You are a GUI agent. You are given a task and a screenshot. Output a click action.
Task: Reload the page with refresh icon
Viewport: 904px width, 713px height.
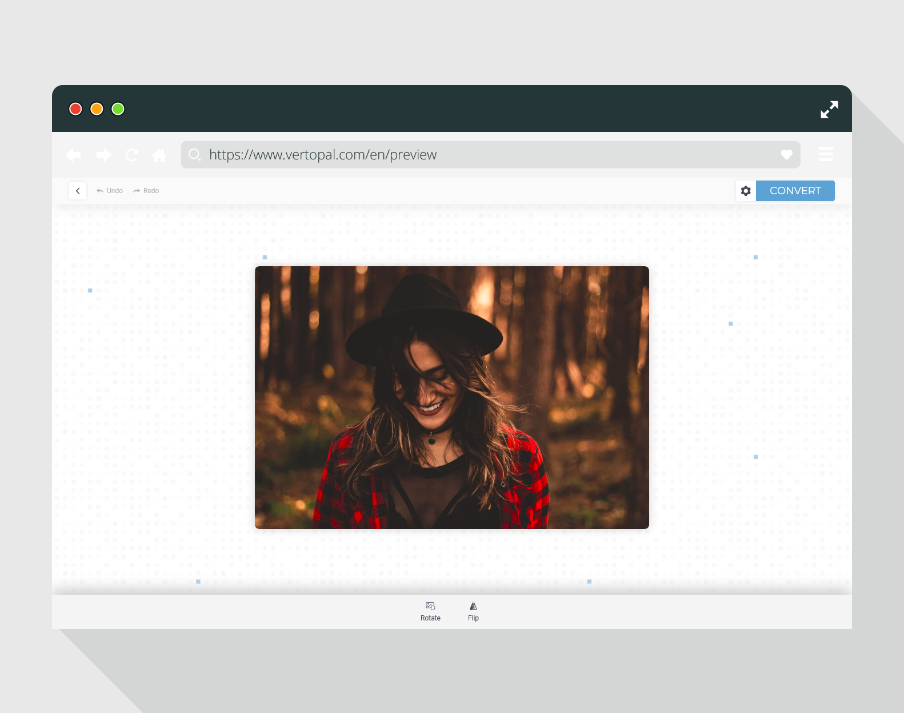click(x=132, y=155)
